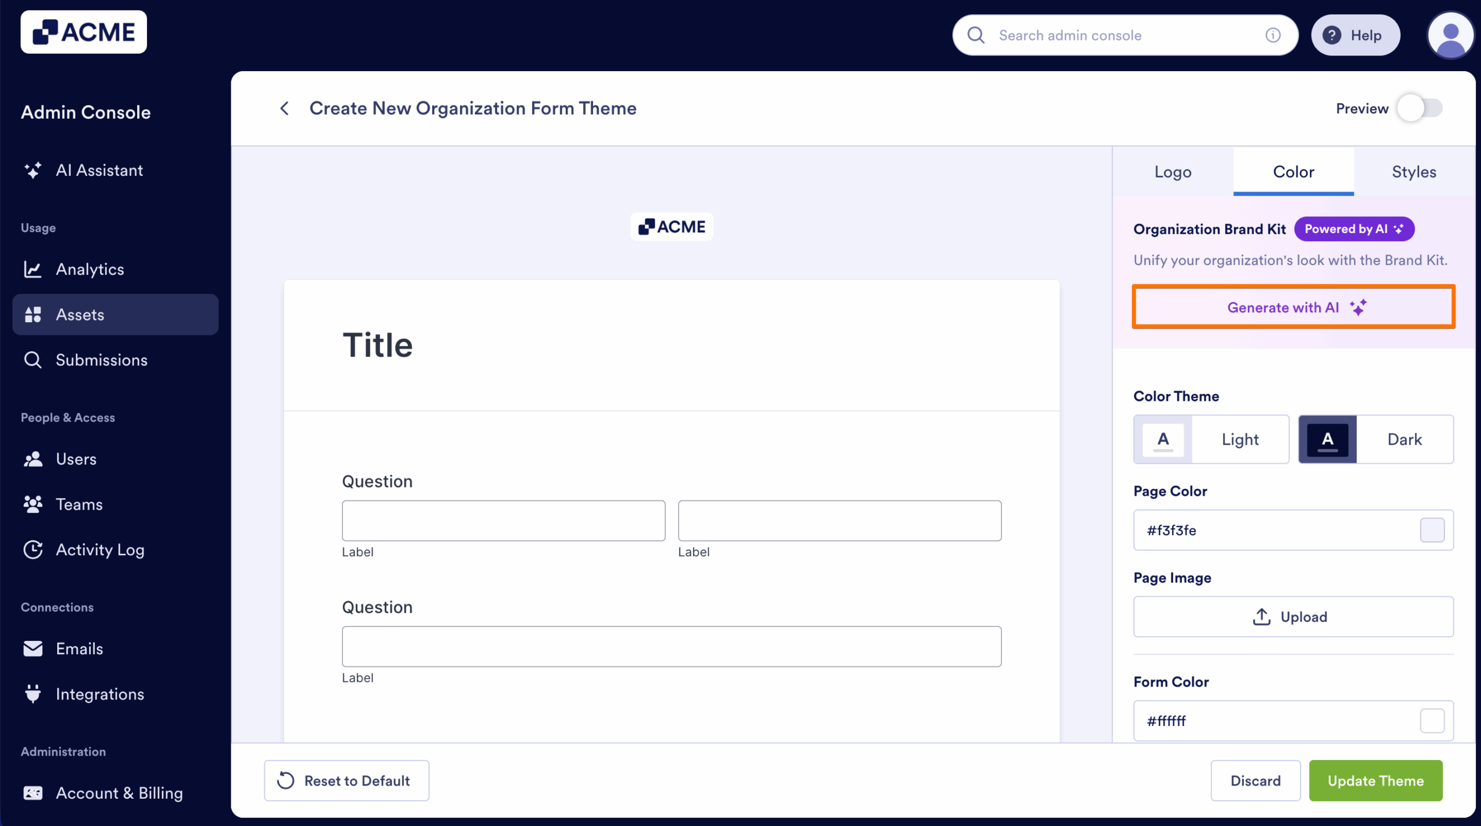Viewport: 1481px width, 826px height.
Task: Open the Analytics section
Action: pyautogui.click(x=90, y=268)
